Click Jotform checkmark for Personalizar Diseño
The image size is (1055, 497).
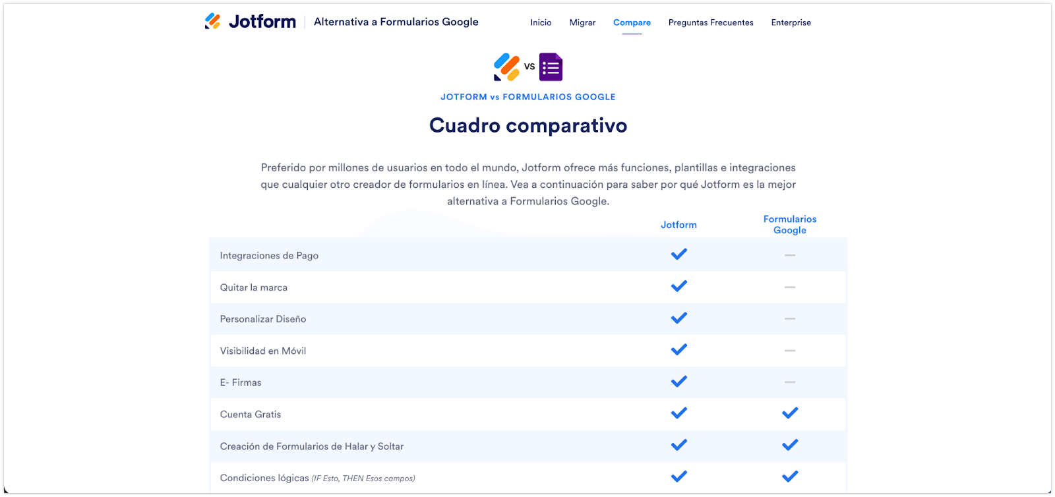click(x=678, y=318)
